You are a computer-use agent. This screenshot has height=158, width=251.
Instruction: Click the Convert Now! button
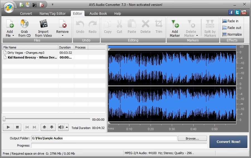point(228,142)
